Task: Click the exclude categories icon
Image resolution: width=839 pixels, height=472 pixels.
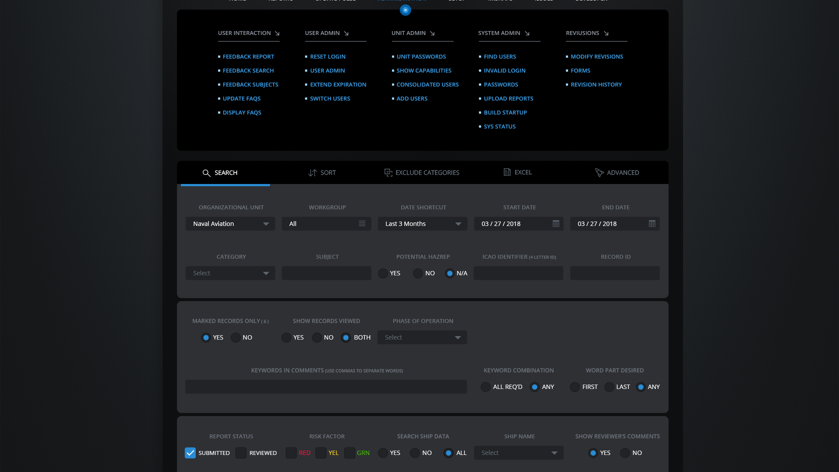Action: coord(388,173)
